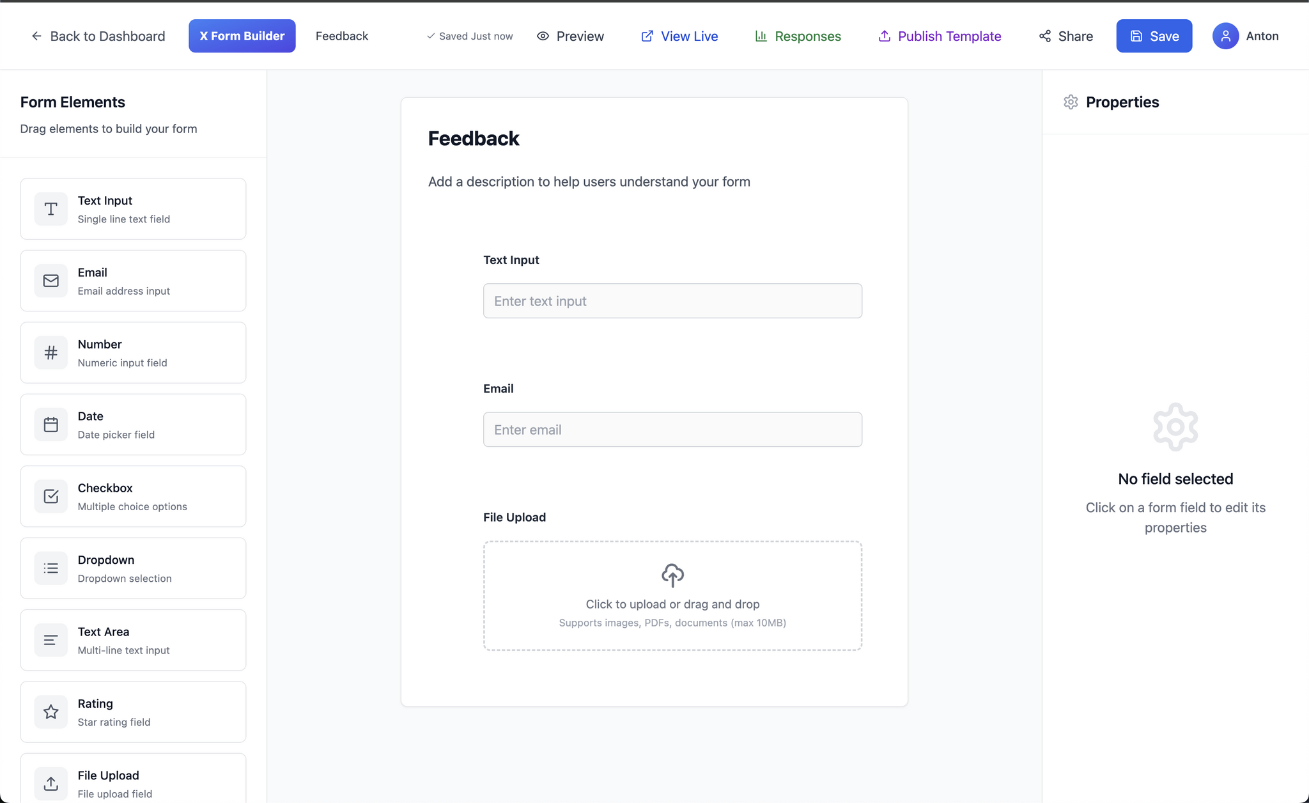Viewport: 1309px width, 803px height.
Task: Click the Text Area lines icon
Action: (x=50, y=640)
